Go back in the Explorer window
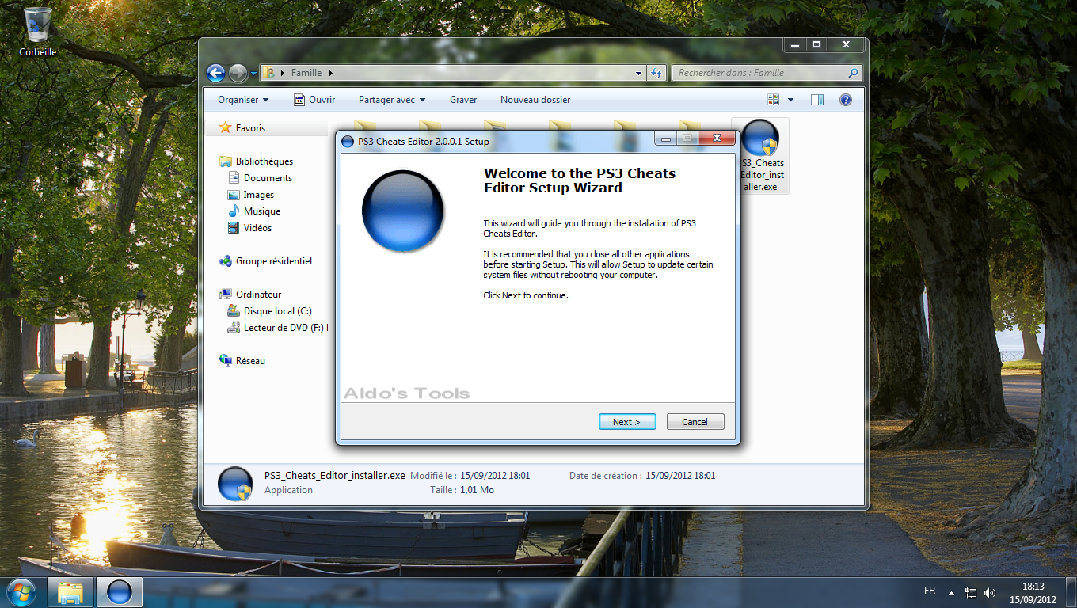 215,73
